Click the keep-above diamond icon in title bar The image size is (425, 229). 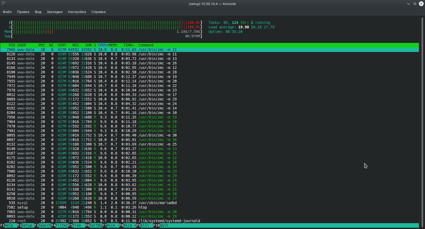[415, 4]
